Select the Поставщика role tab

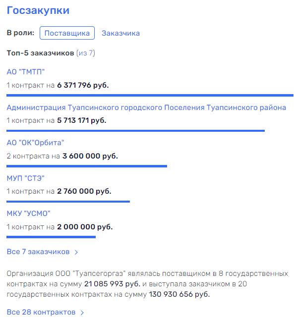pyautogui.click(x=67, y=33)
